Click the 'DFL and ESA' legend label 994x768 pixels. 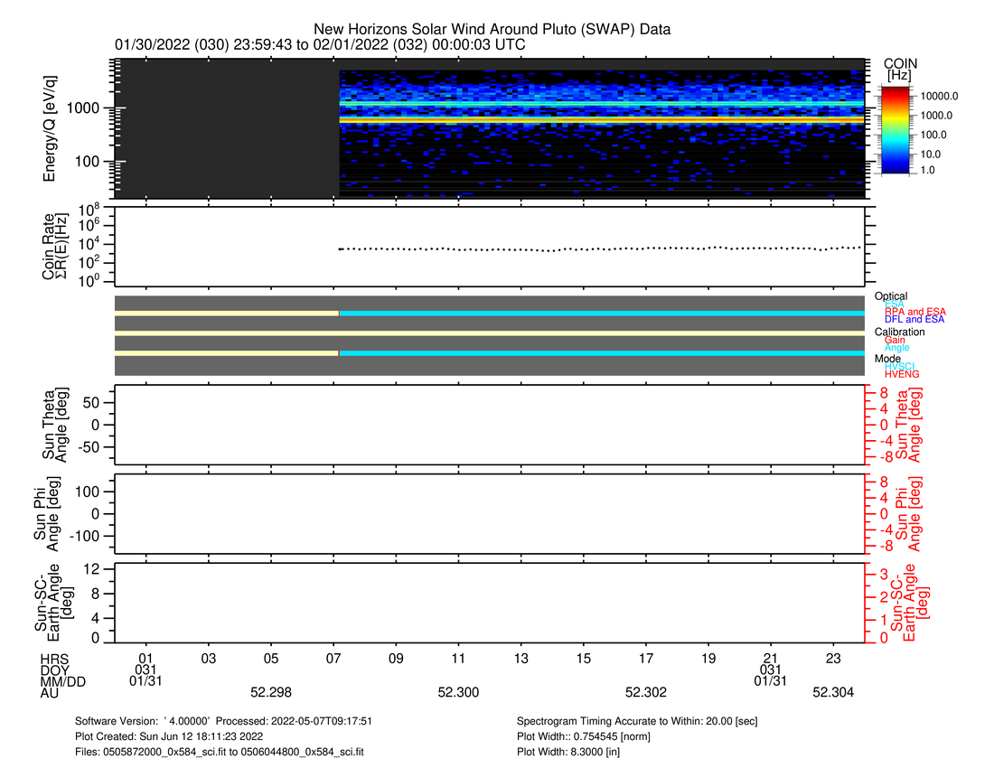coord(914,320)
